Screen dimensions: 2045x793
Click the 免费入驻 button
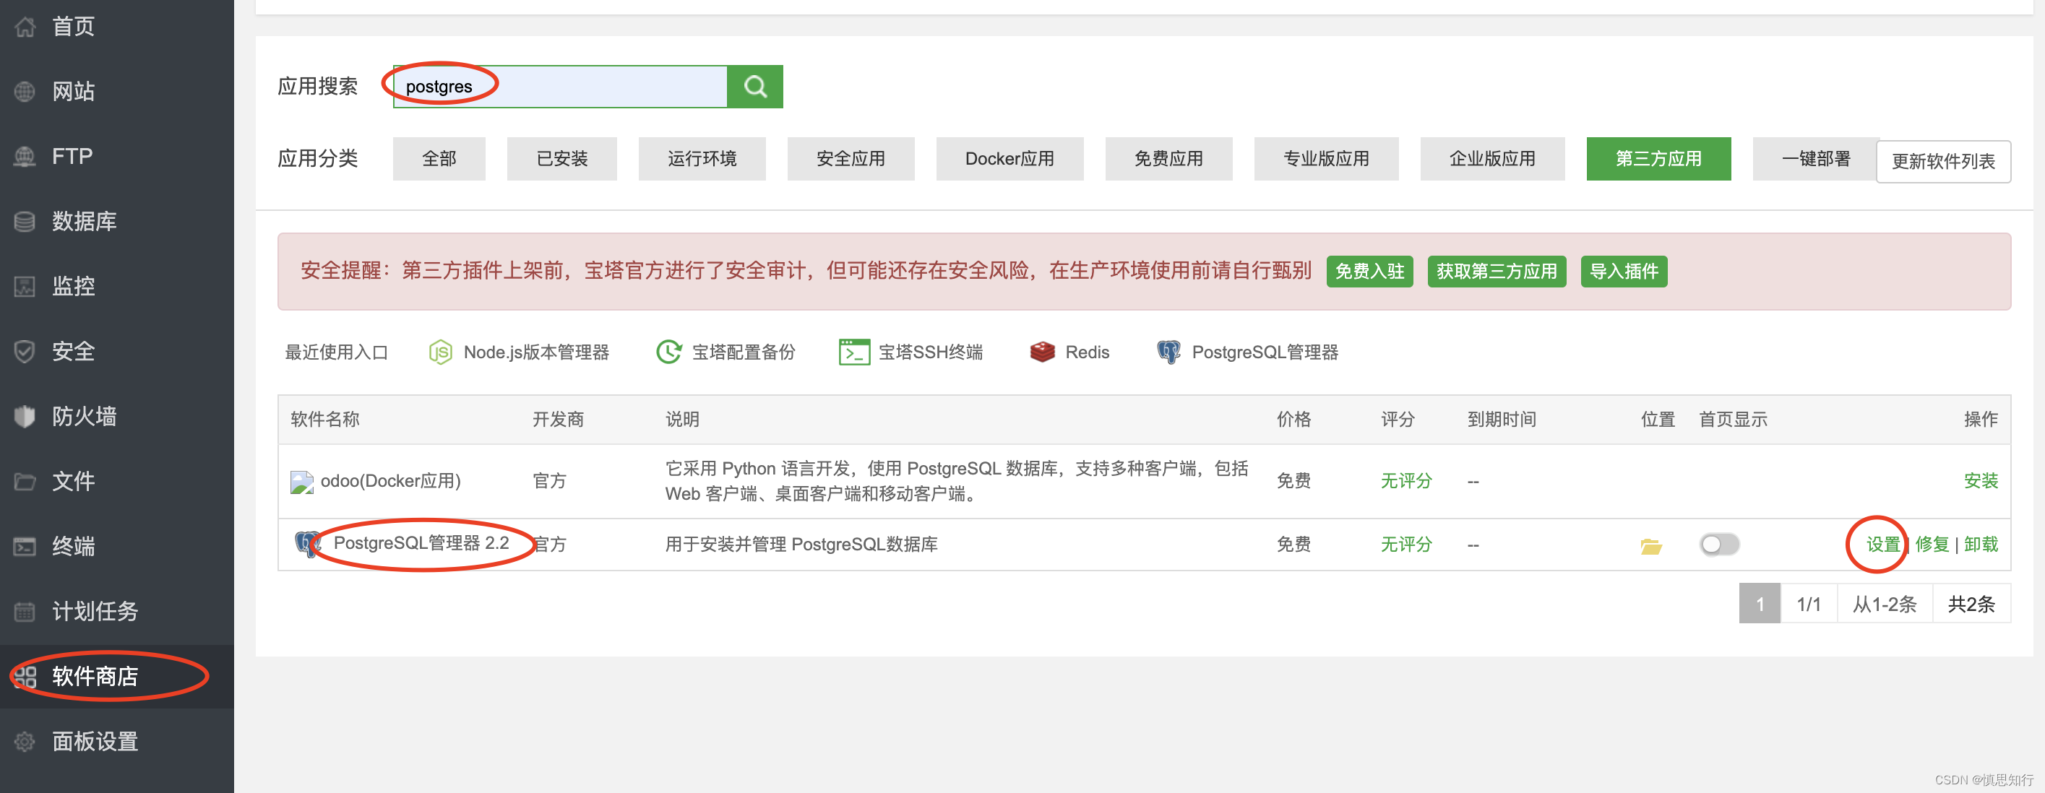pos(1369,272)
